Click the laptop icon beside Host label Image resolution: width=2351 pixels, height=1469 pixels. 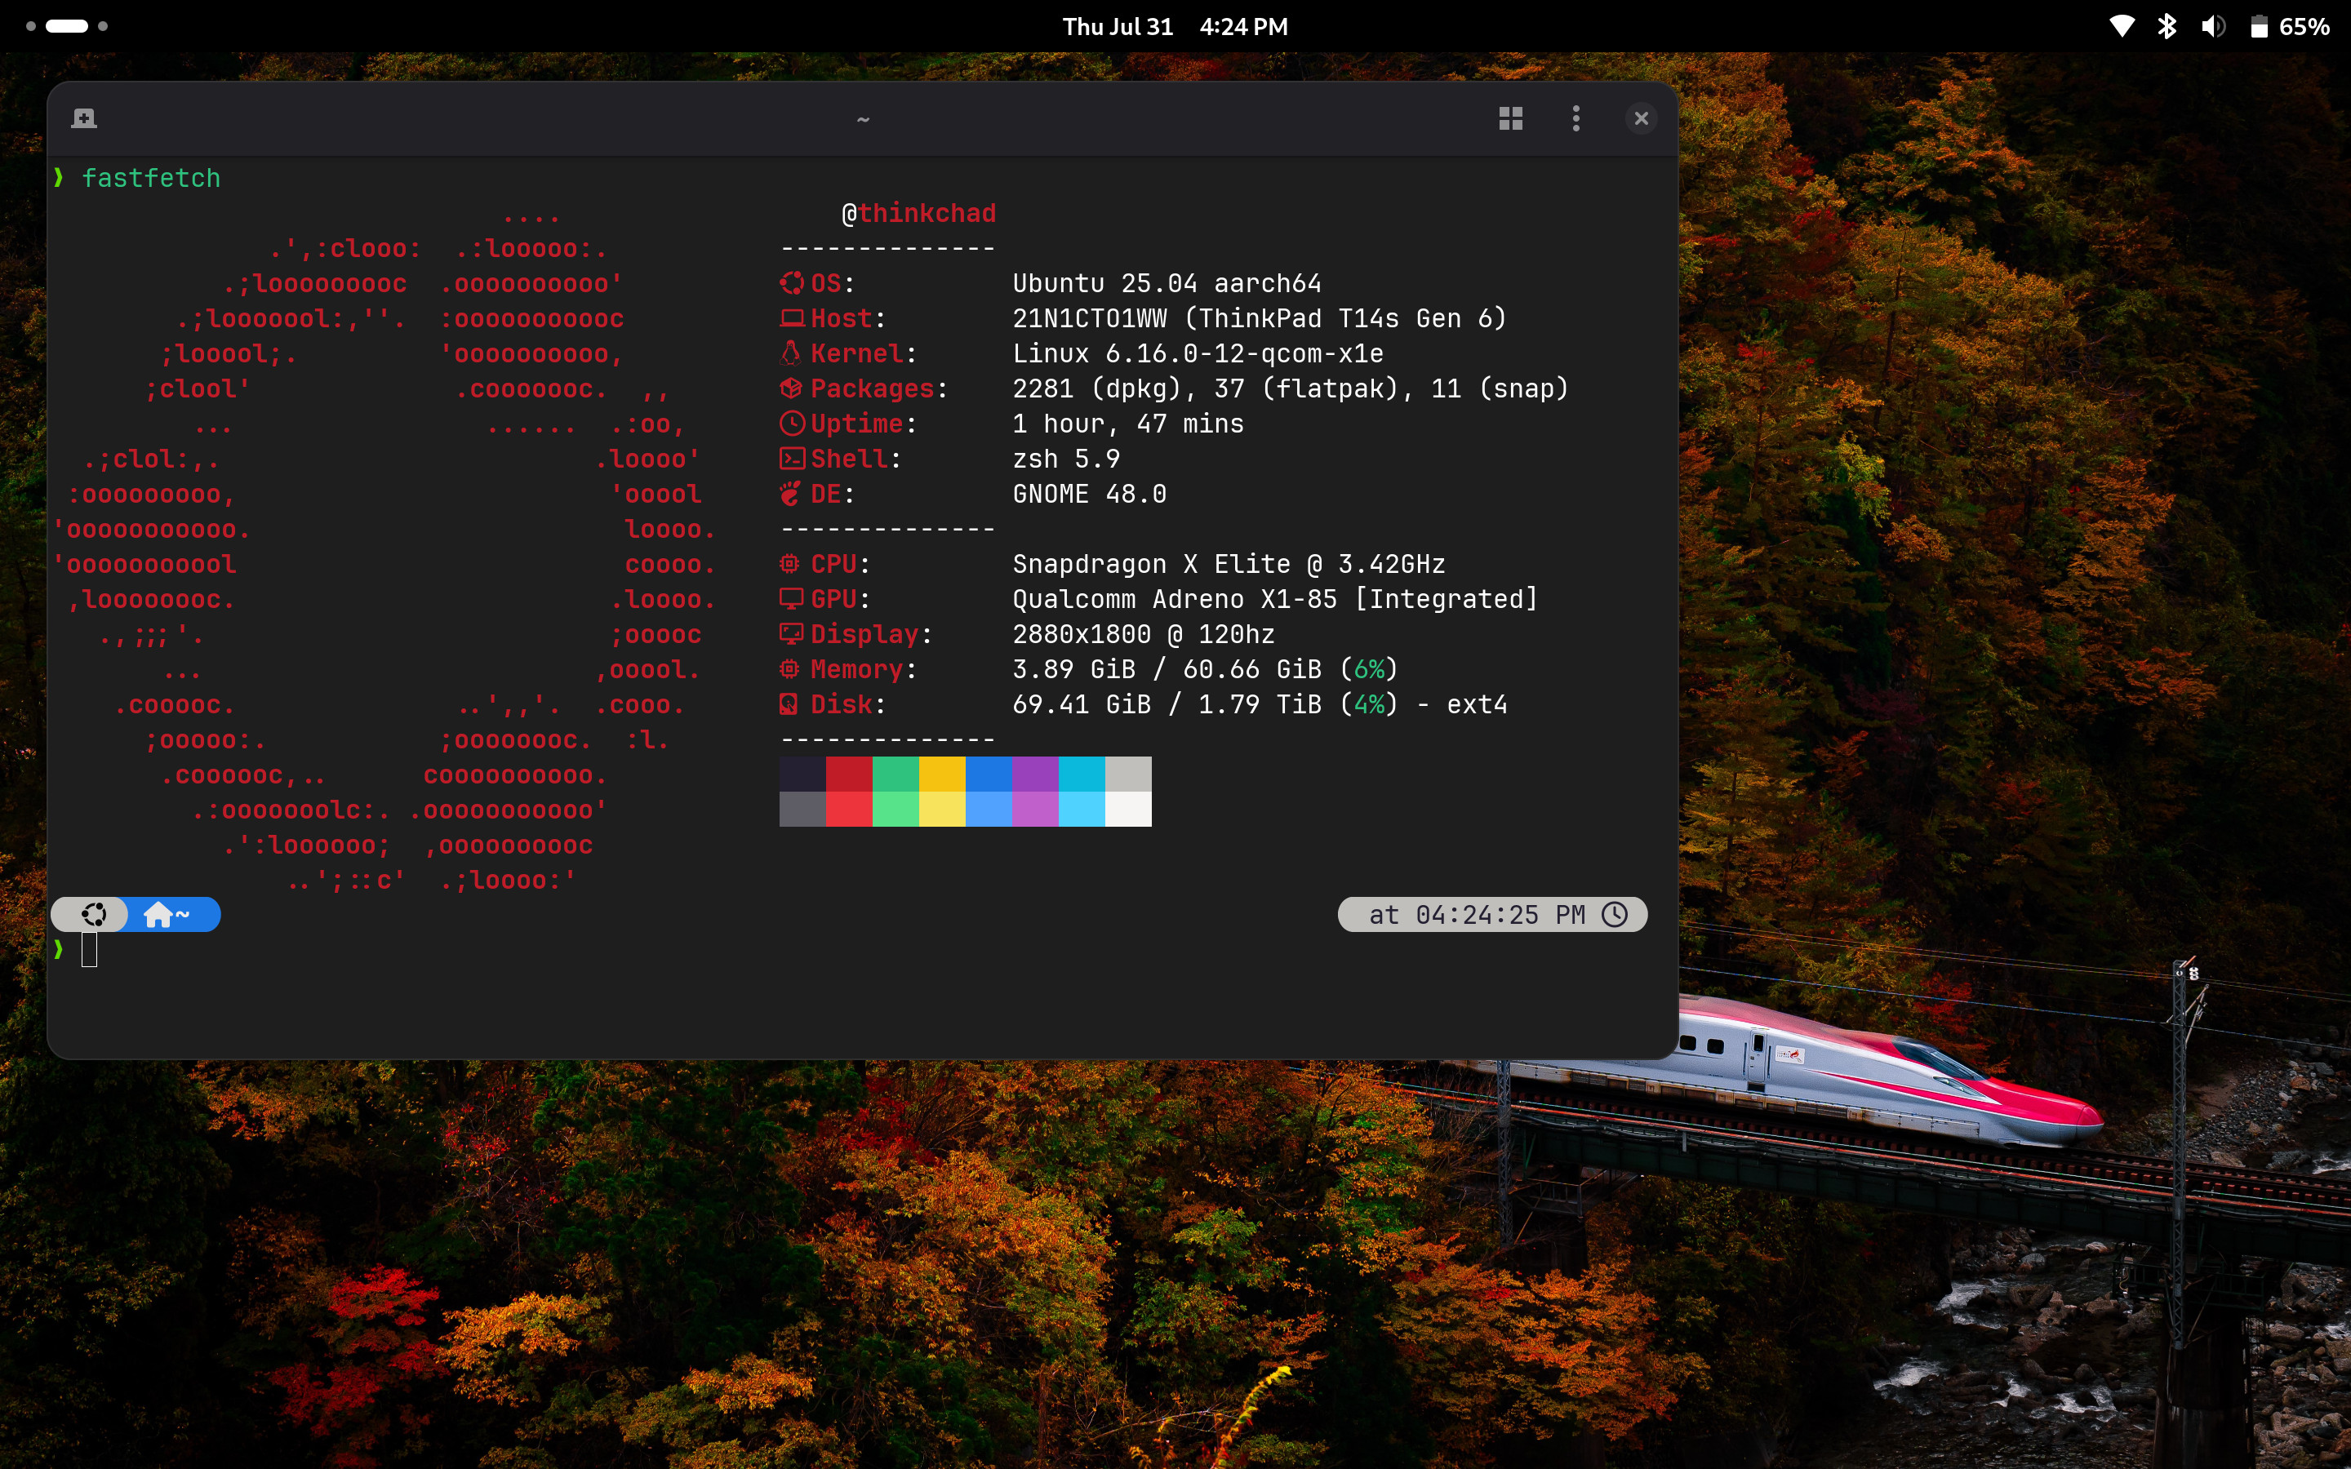coord(792,317)
